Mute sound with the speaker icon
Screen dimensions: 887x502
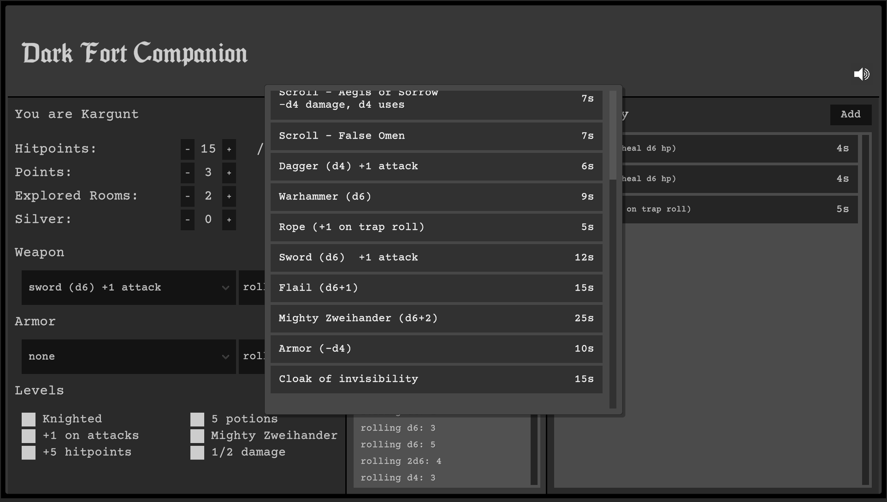[861, 74]
